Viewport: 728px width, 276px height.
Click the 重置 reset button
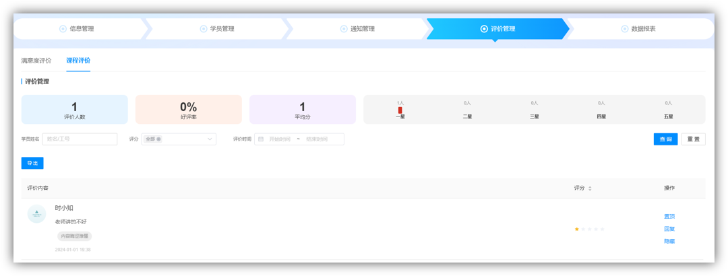(693, 139)
